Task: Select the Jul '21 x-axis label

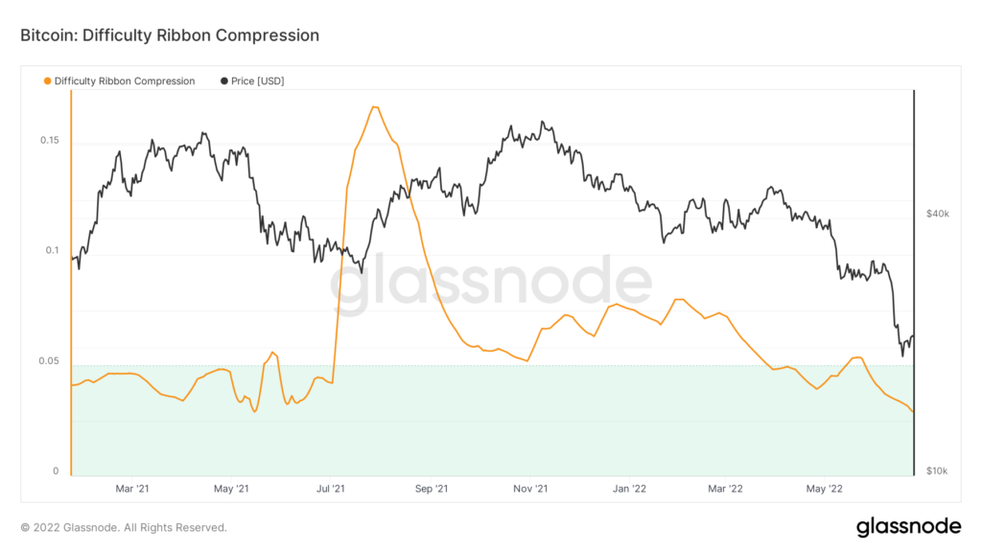Action: click(x=330, y=489)
